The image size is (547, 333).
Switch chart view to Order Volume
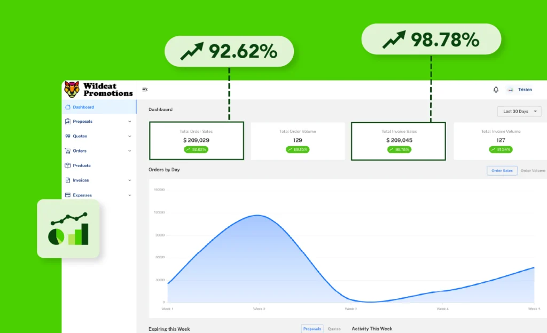[x=534, y=170]
